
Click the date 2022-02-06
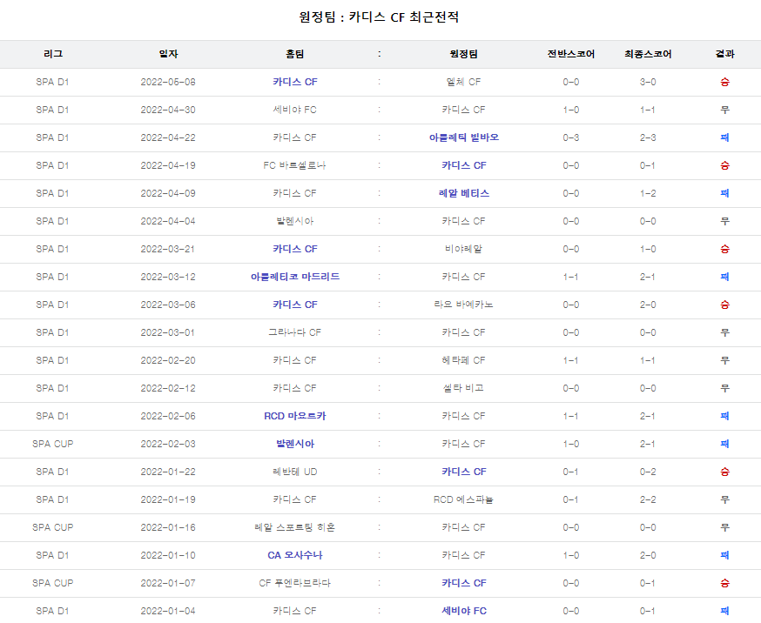pyautogui.click(x=168, y=416)
